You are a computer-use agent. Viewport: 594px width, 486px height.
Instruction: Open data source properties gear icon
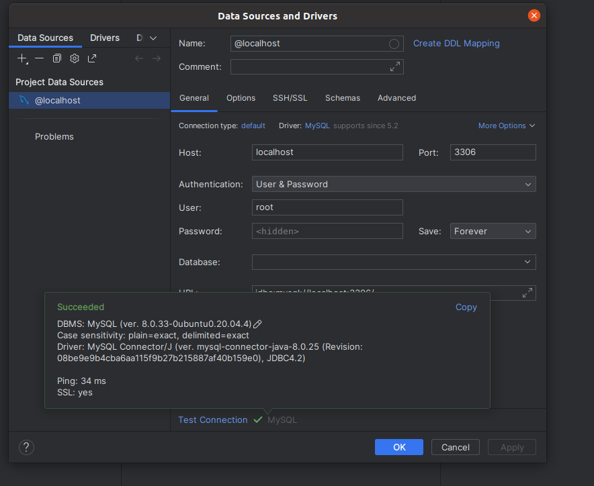point(75,58)
